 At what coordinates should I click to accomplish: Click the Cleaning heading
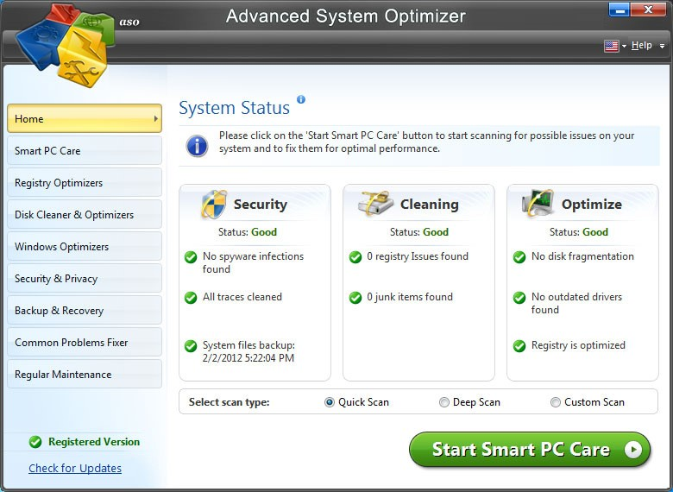tap(430, 205)
